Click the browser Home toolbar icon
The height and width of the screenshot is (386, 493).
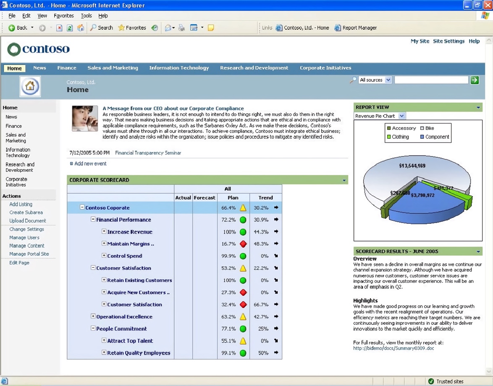[81, 28]
